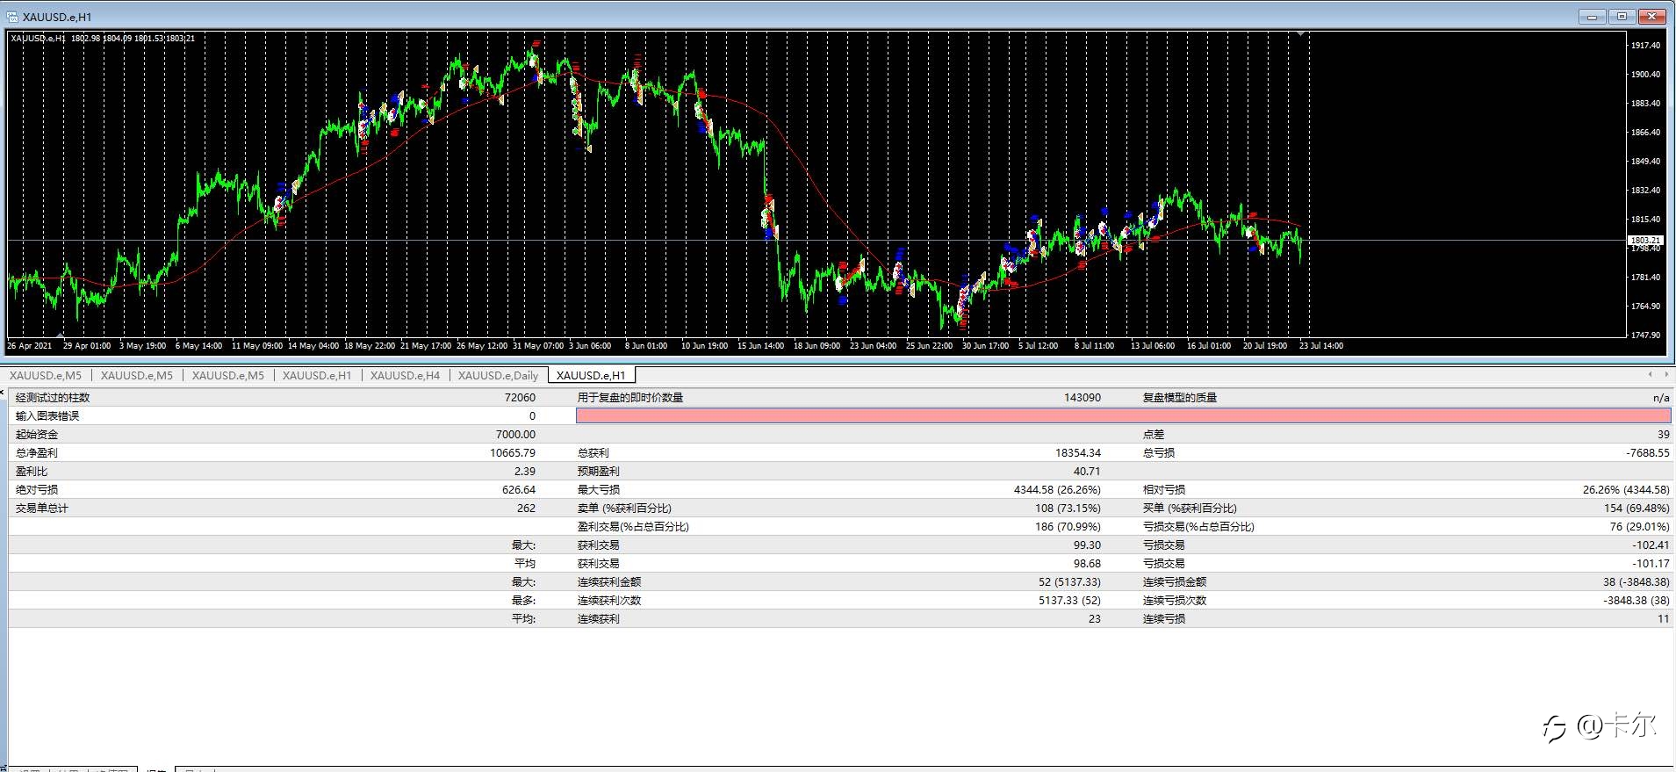Select the active XAUUSD.e,H1 tab at the right end
Screen dimensions: 1676x772
591,375
